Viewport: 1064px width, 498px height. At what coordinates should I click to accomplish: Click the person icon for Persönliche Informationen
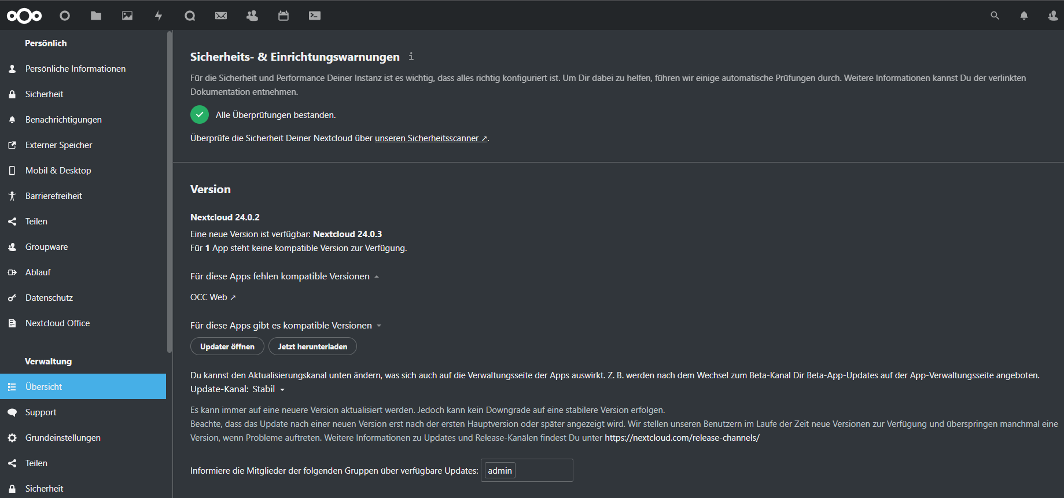coord(12,69)
